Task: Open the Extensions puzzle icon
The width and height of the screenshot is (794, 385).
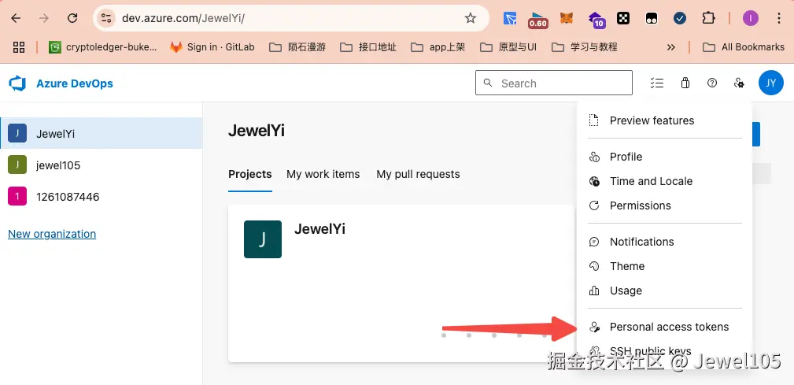Action: (708, 19)
